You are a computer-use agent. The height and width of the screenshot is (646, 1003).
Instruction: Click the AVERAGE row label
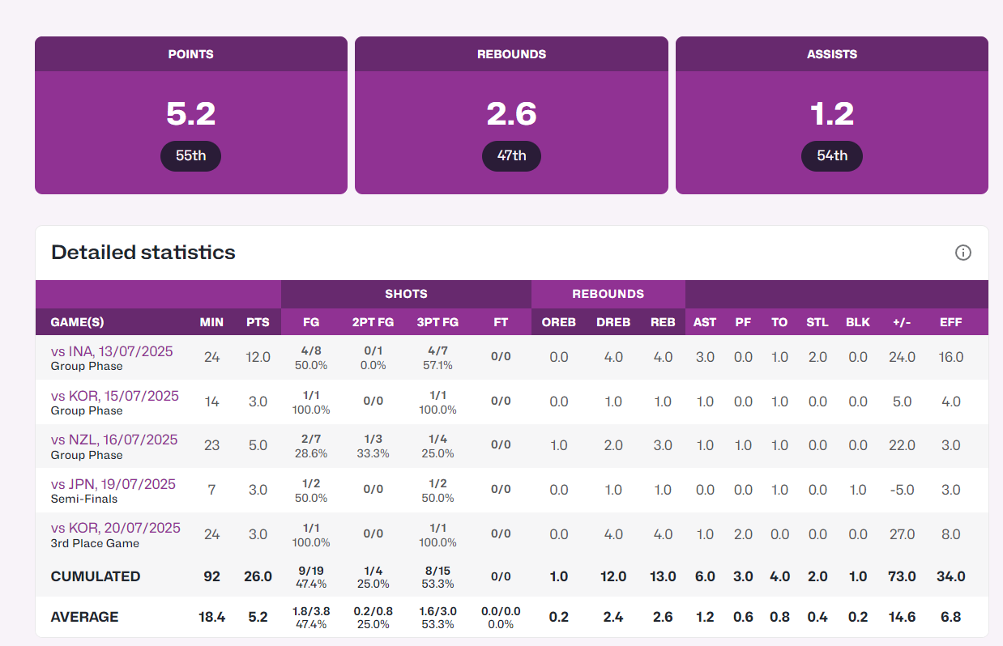[84, 617]
